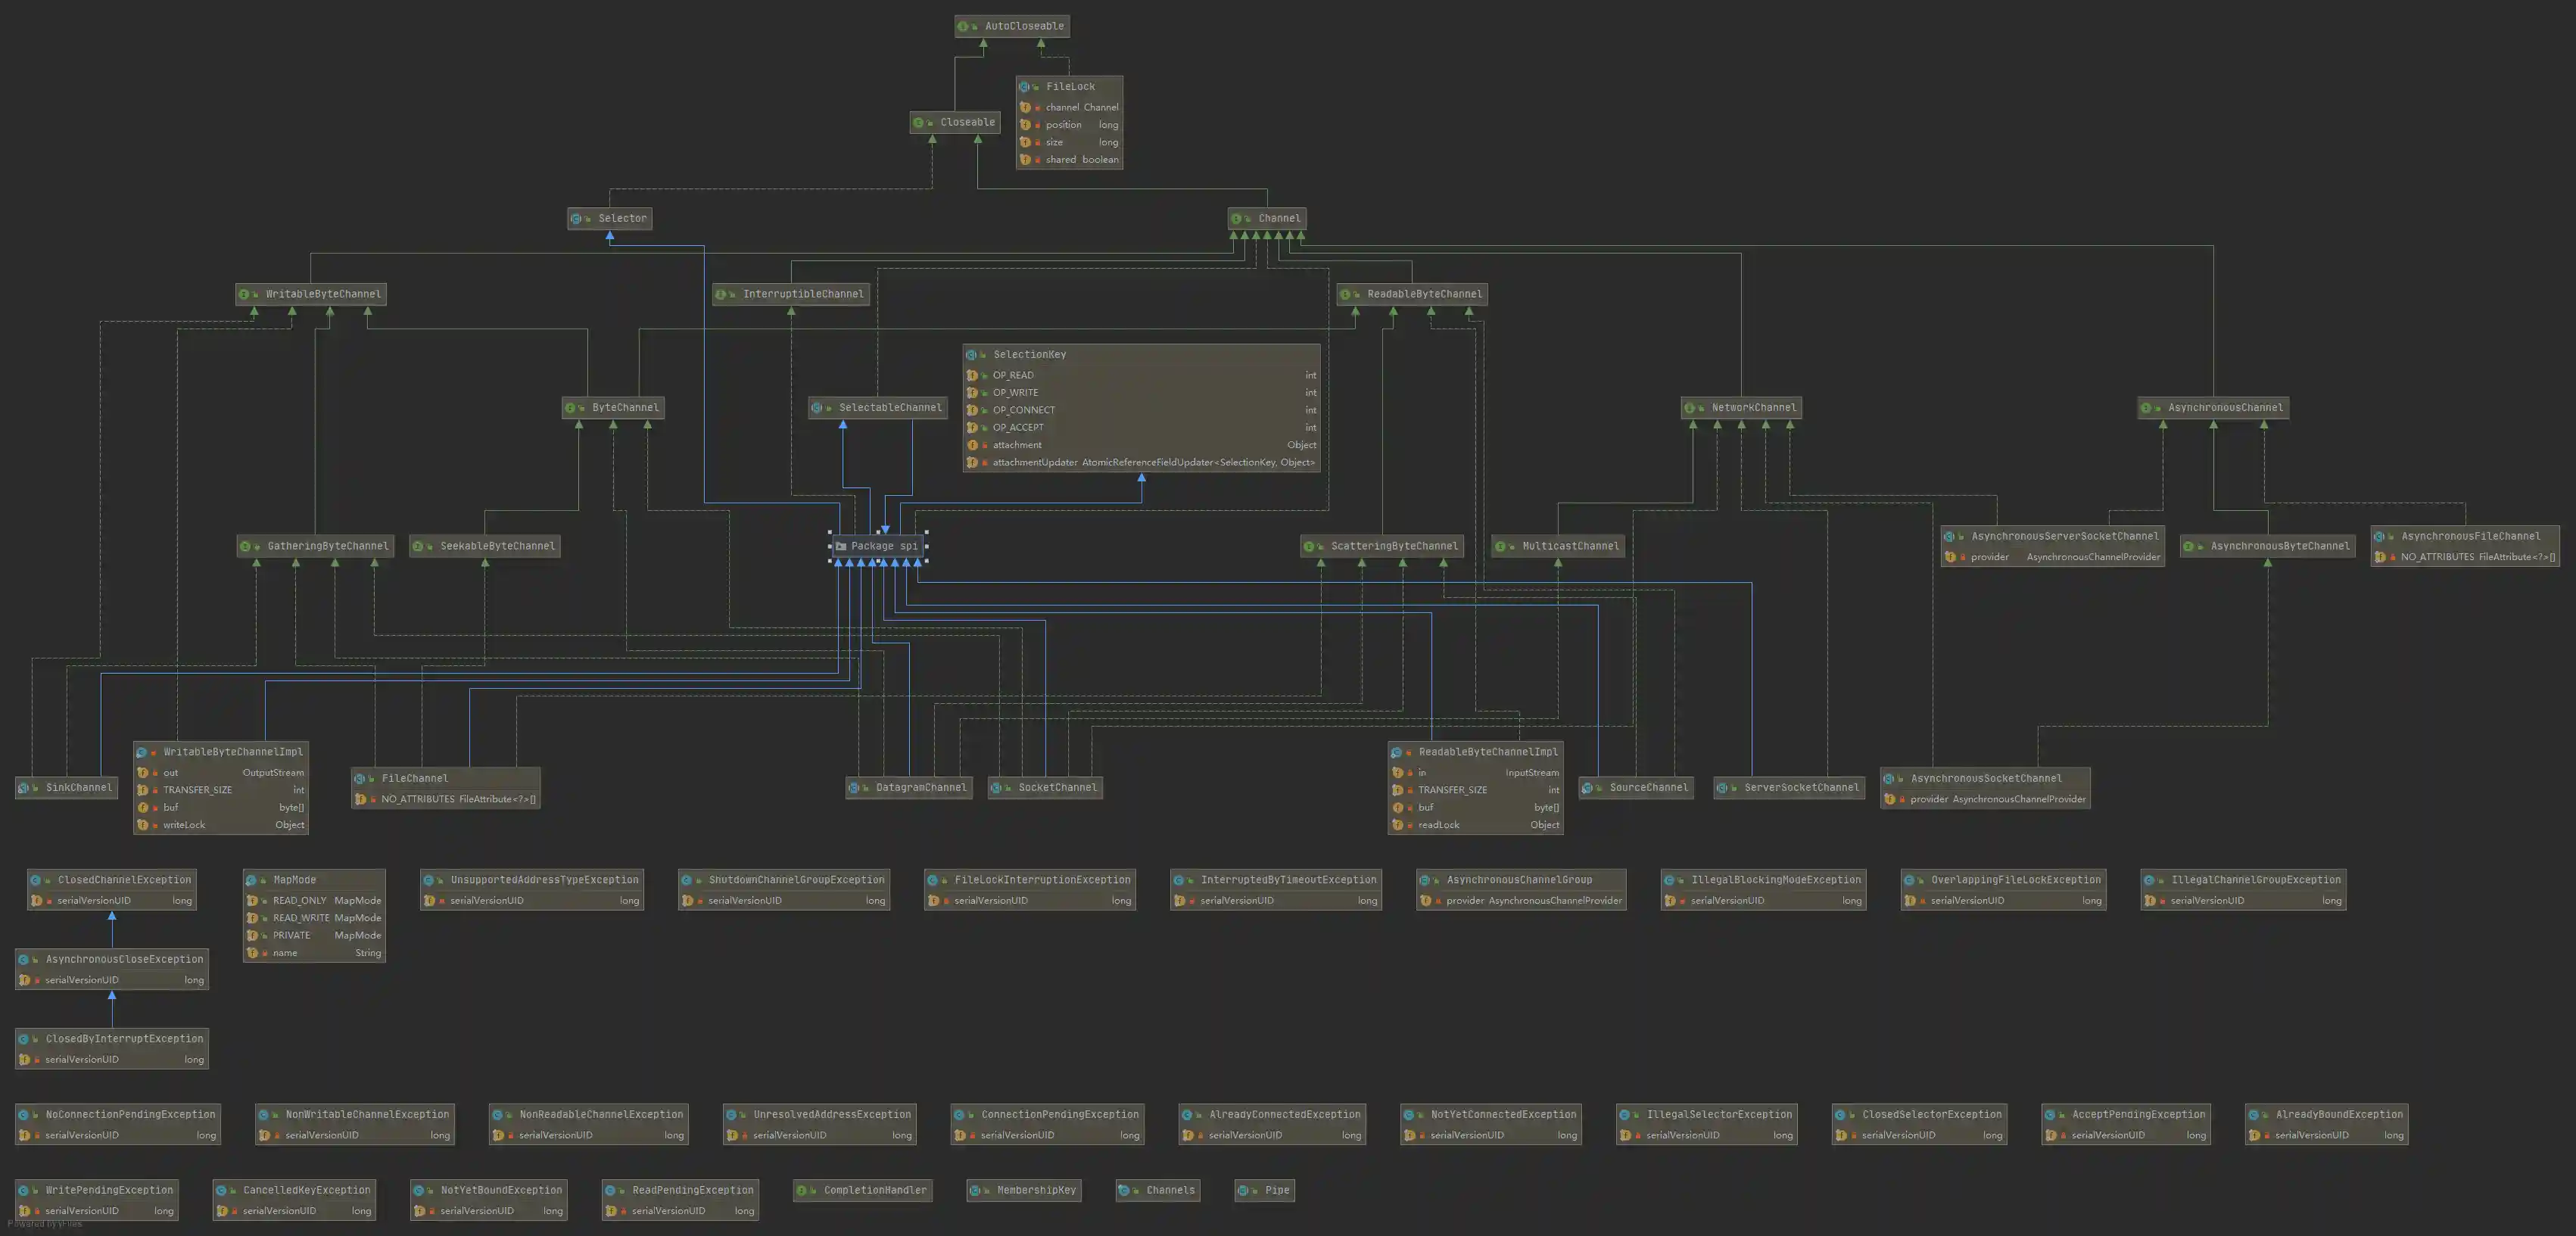Click the SelectionKey class icon
Image resolution: width=2576 pixels, height=1236 pixels.
tap(971, 355)
